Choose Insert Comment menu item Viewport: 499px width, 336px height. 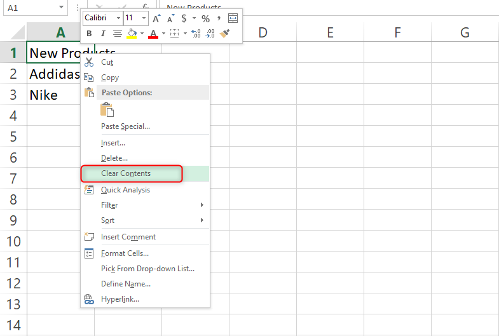146,237
